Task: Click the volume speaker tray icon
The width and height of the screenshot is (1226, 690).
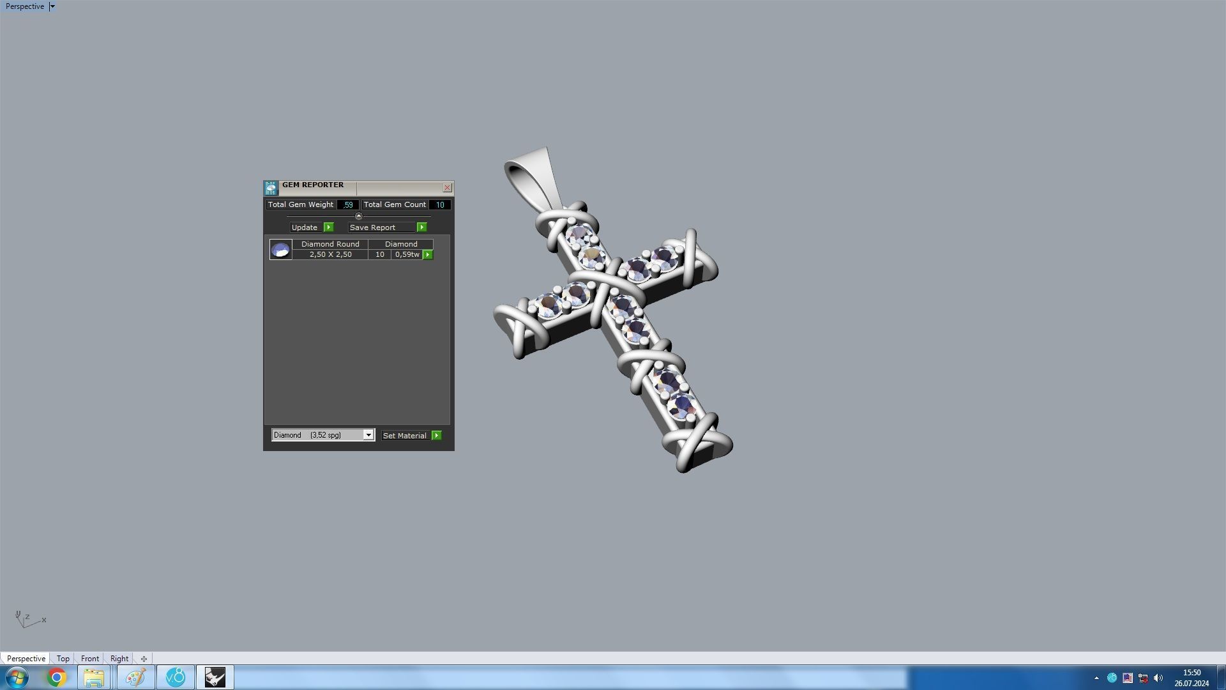Action: pyautogui.click(x=1158, y=678)
